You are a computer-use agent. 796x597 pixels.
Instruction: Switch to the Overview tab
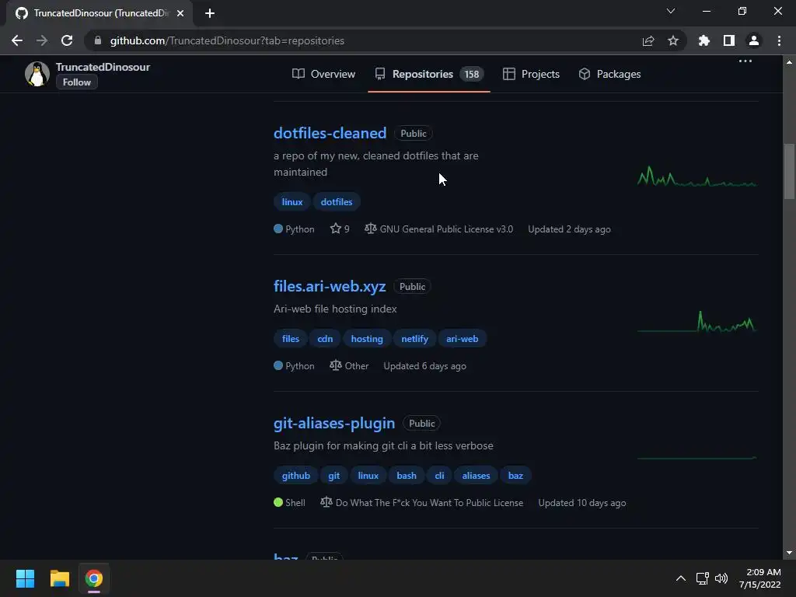coord(324,74)
